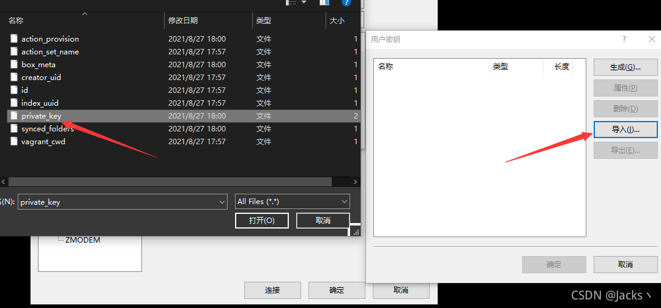The width and height of the screenshot is (661, 308).
Task: Open the file dialog's blue help icon
Action: click(x=346, y=2)
